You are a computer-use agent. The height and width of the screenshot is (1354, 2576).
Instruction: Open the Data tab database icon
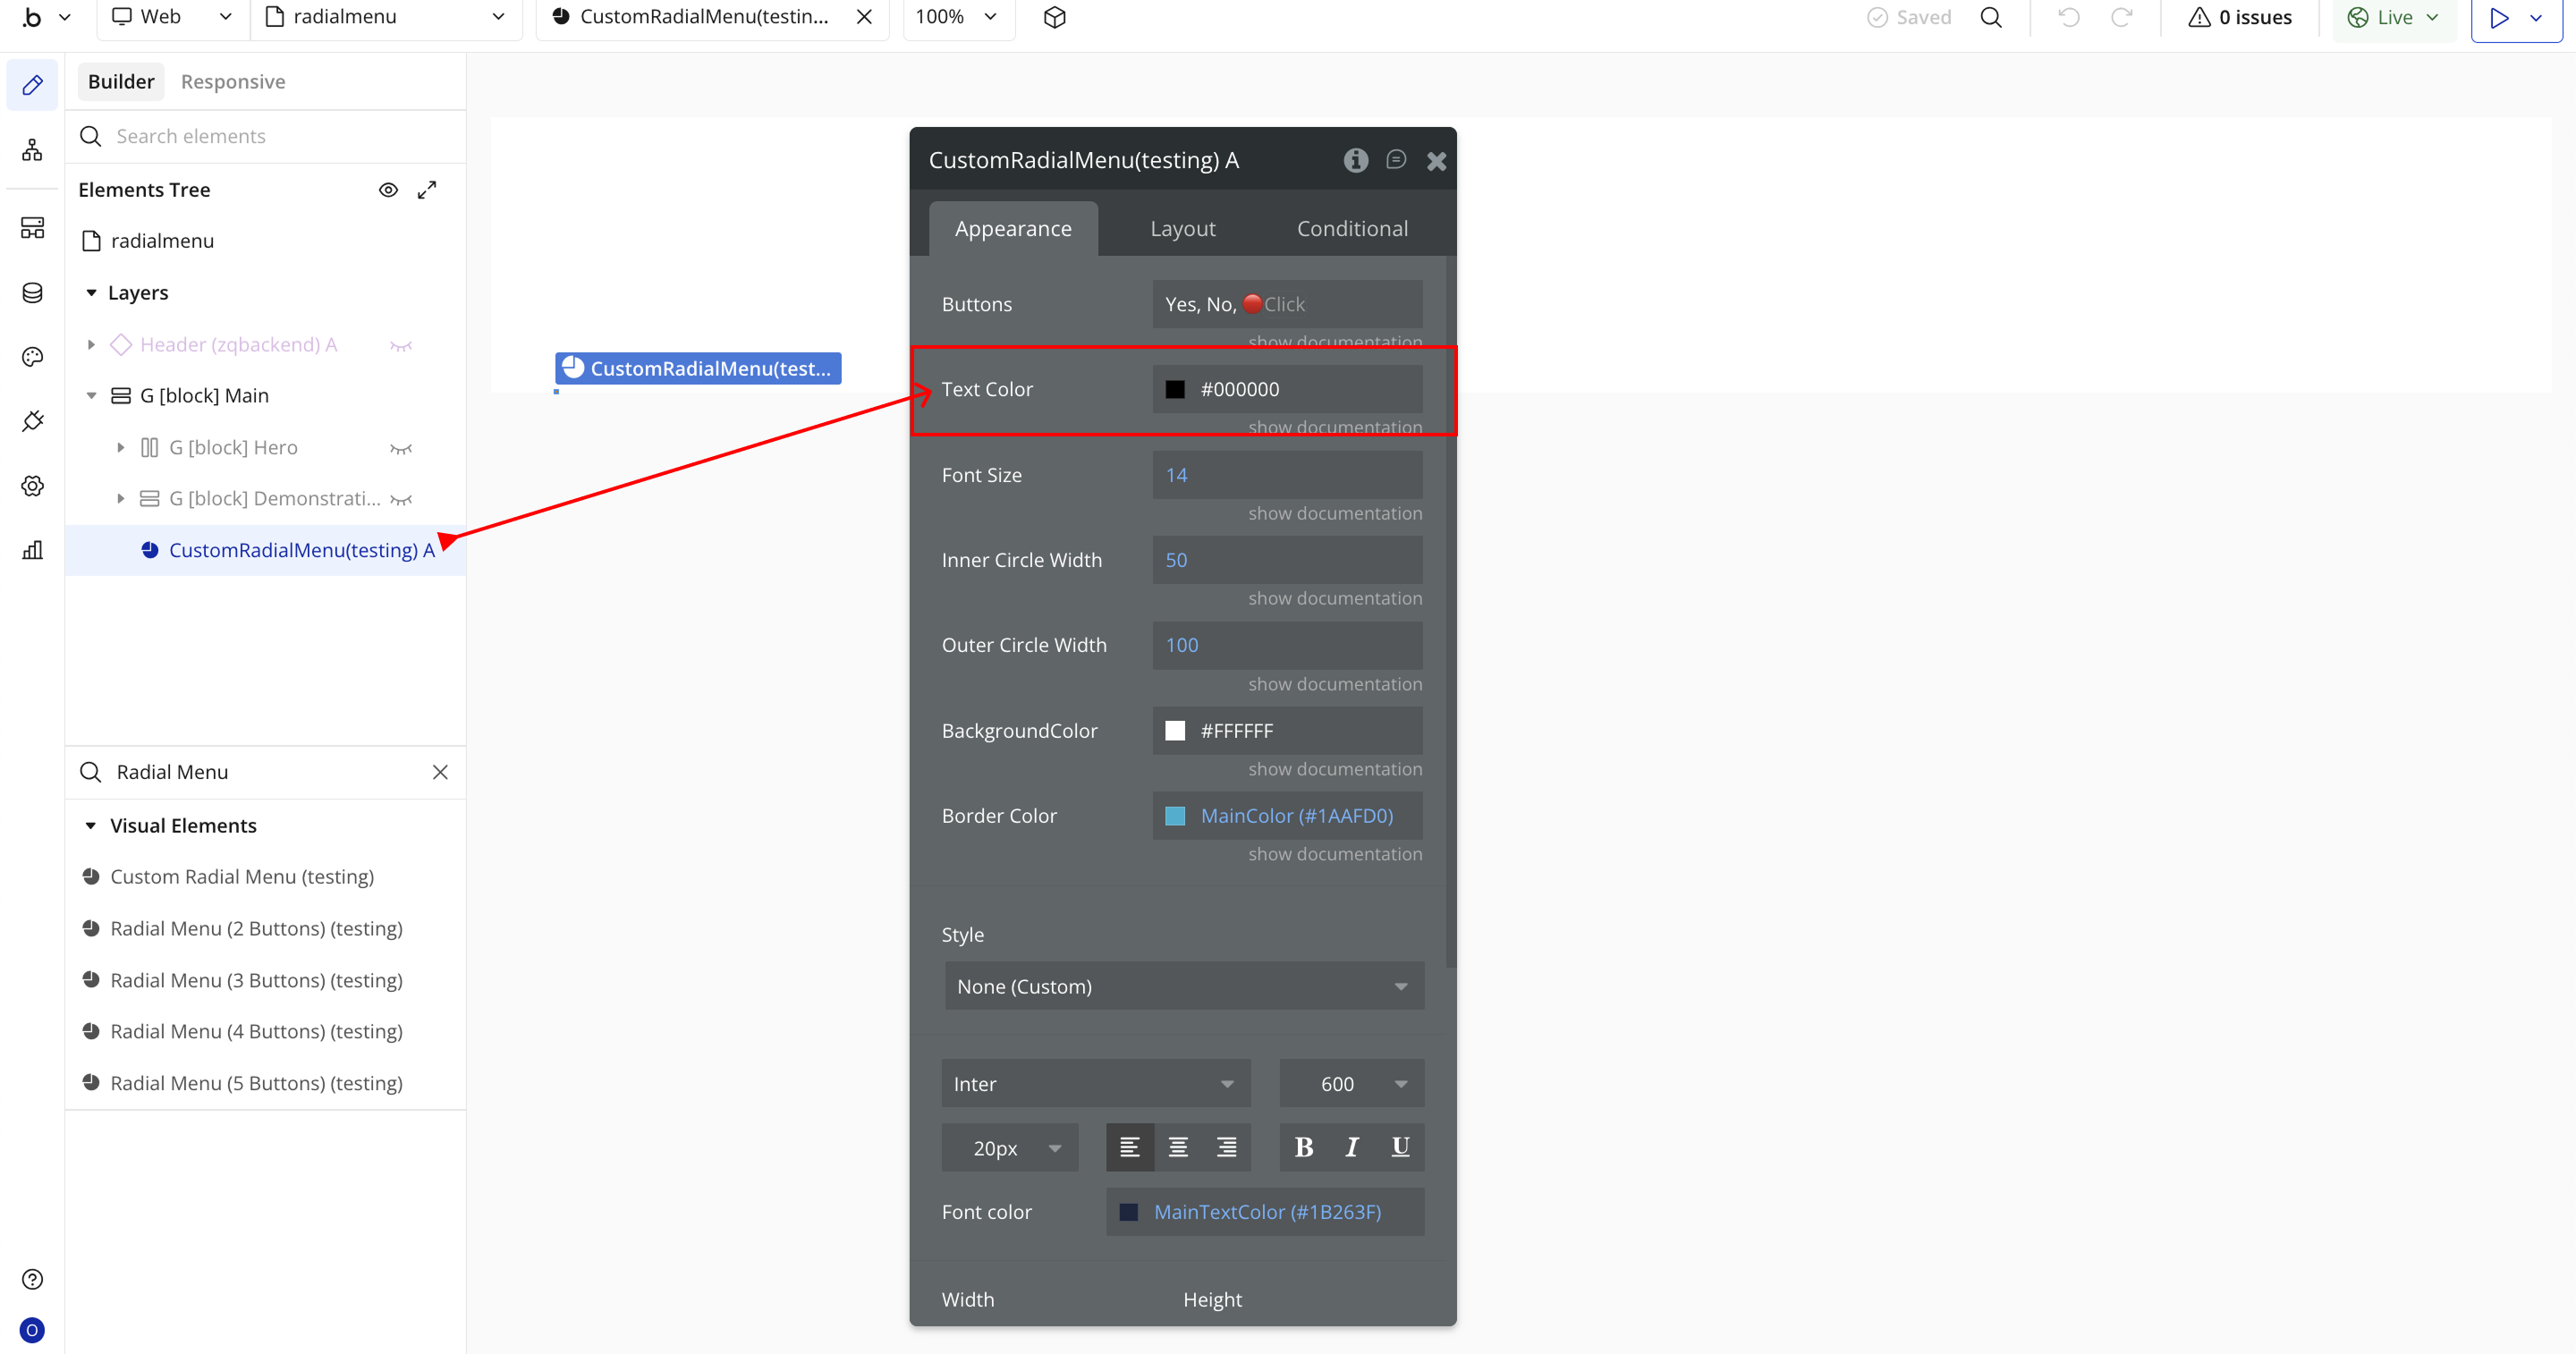pyautogui.click(x=32, y=292)
